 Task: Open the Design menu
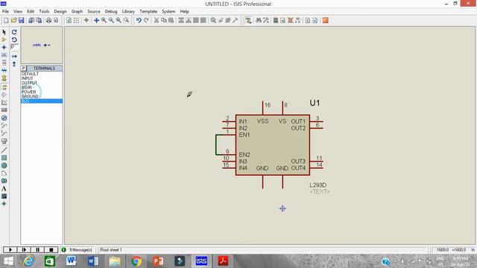60,11
